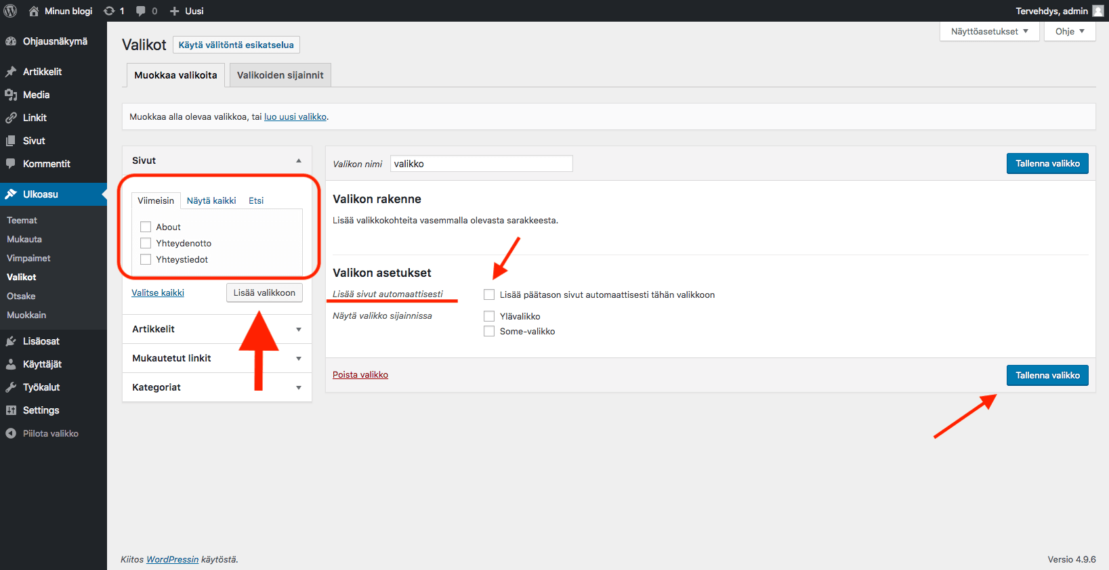The height and width of the screenshot is (570, 1109).
Task: Open the Etsi search tab
Action: point(256,200)
